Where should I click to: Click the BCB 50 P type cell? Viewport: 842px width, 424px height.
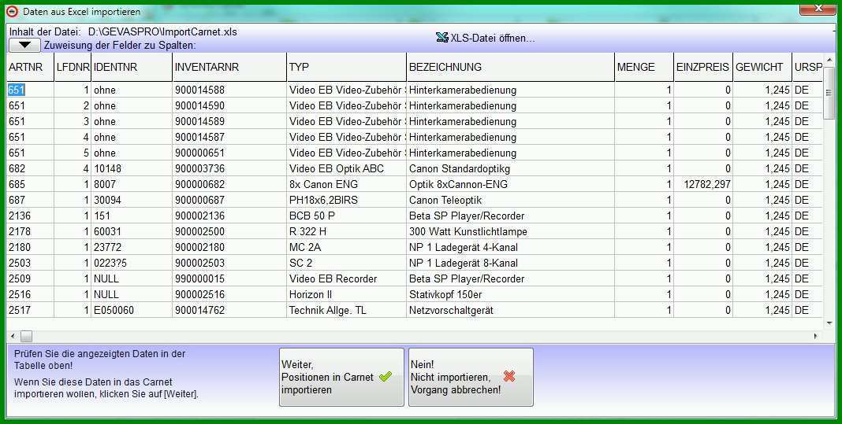point(347,216)
